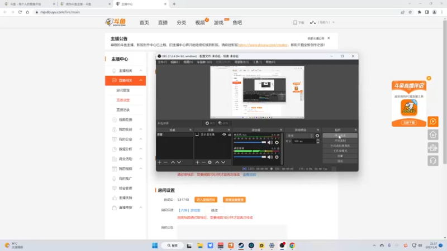The image size is (447, 251).
Task: Expand the 商业活动 sidebar section
Action: 141,159
